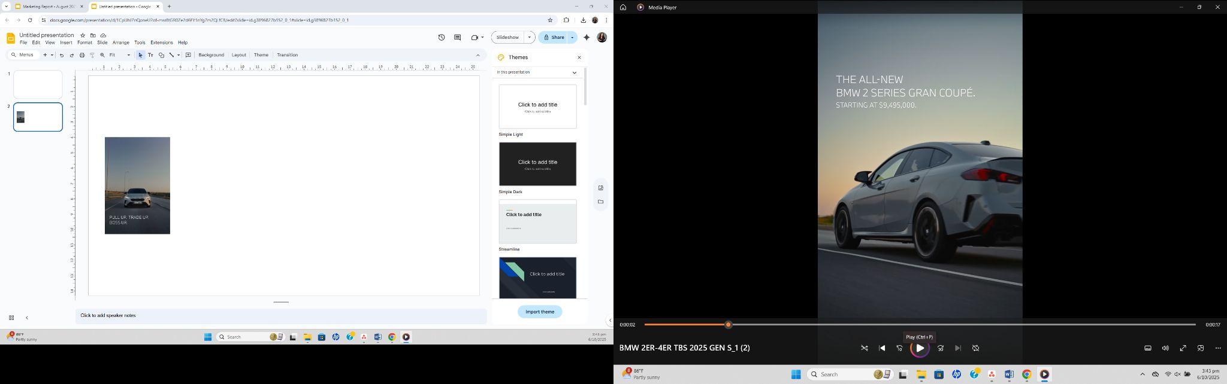Click the Undo icon in Slides toolbar
The width and height of the screenshot is (1227, 384).
(61, 55)
